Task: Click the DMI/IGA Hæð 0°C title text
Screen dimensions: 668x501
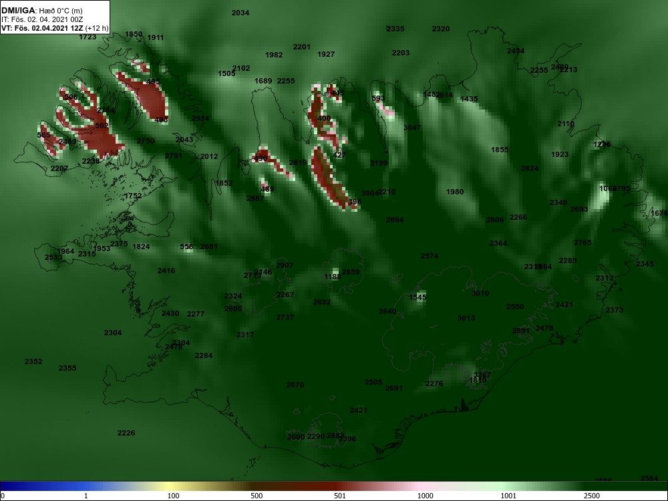Action: pos(41,11)
